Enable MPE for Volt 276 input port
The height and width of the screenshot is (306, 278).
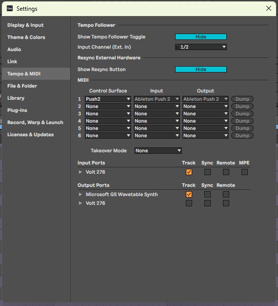coord(244,172)
